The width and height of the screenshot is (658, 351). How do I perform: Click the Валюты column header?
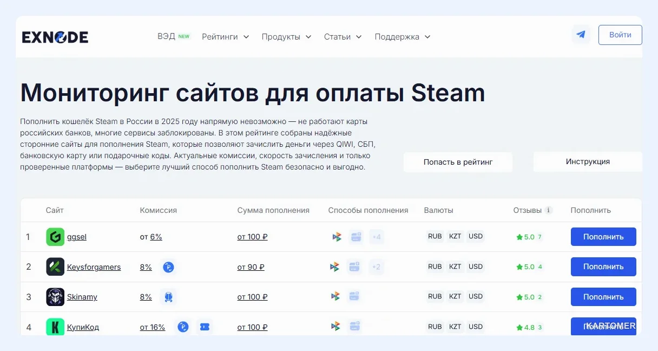(x=439, y=210)
